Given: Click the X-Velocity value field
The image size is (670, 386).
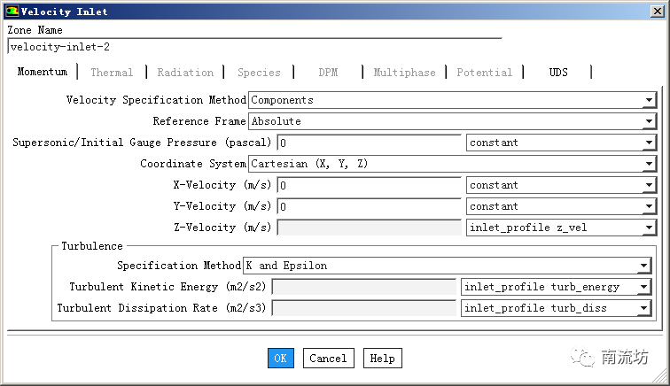Looking at the screenshot, I should tap(368, 185).
